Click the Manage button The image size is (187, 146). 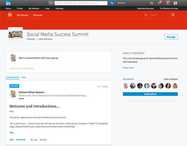[x=171, y=37]
